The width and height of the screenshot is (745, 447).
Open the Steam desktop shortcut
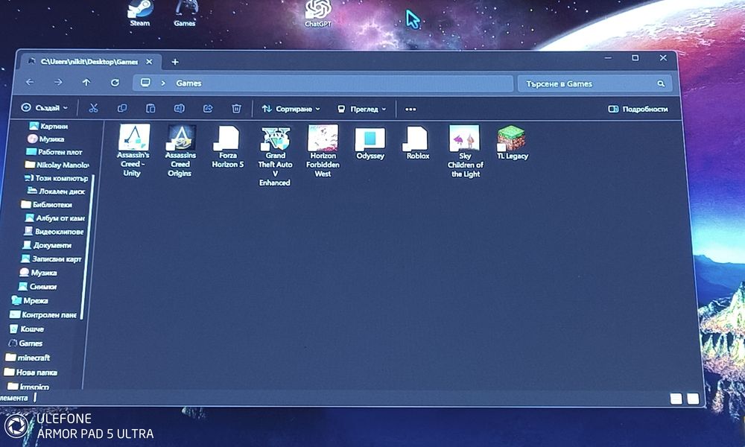140,13
